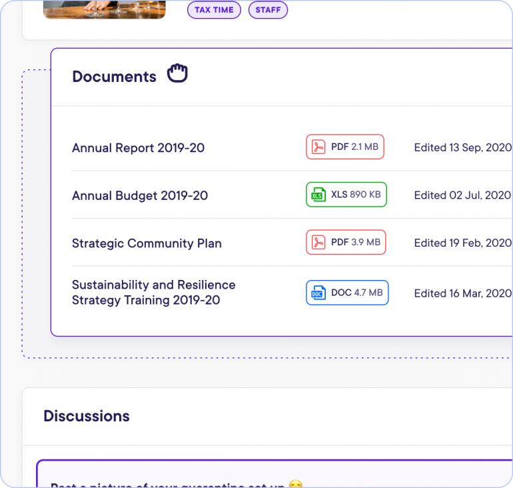Click the PDF 2.1 MB file badge
513x488 pixels.
coord(345,147)
